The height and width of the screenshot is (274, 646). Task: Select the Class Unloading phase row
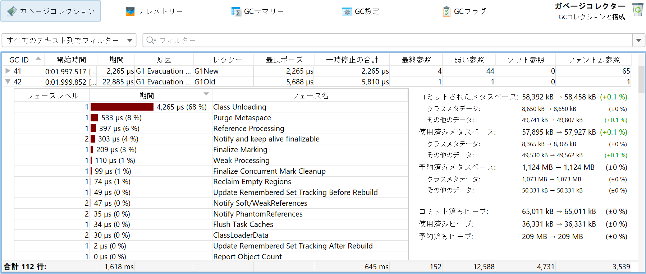click(211, 107)
